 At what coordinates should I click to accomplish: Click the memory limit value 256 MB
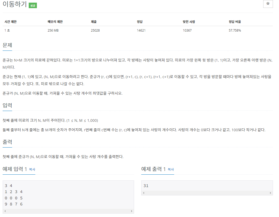[x=53, y=30]
